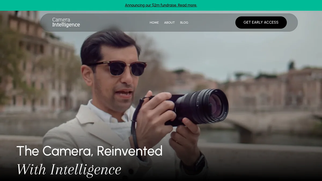Open ABOUT from the navbar links
This screenshot has height=181, width=322.
[169, 23]
